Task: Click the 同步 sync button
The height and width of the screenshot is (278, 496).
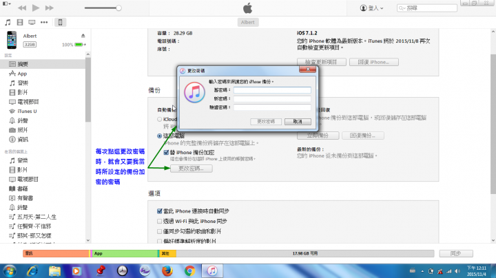Action: coord(456,253)
